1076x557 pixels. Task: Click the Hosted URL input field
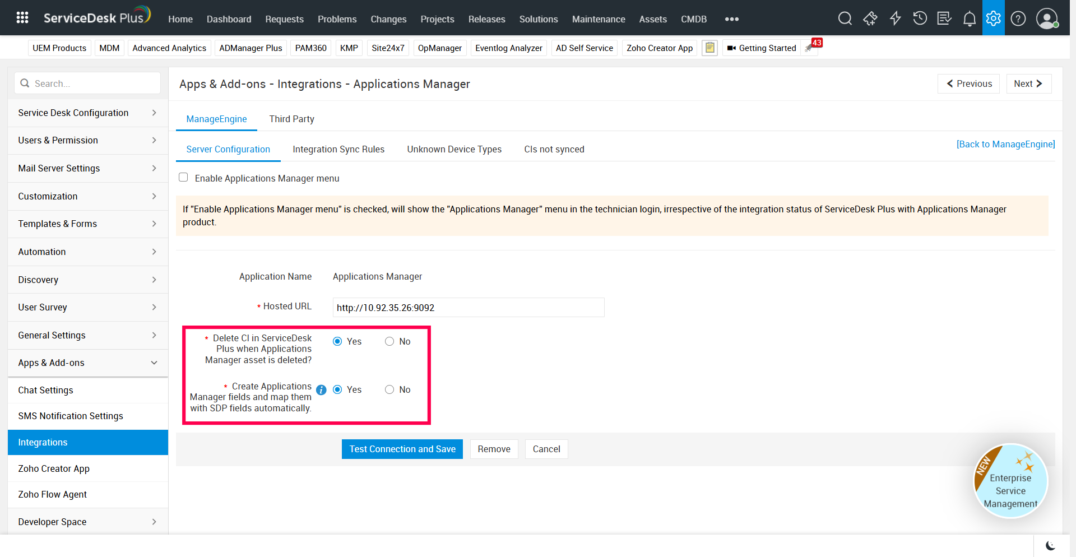pos(469,307)
